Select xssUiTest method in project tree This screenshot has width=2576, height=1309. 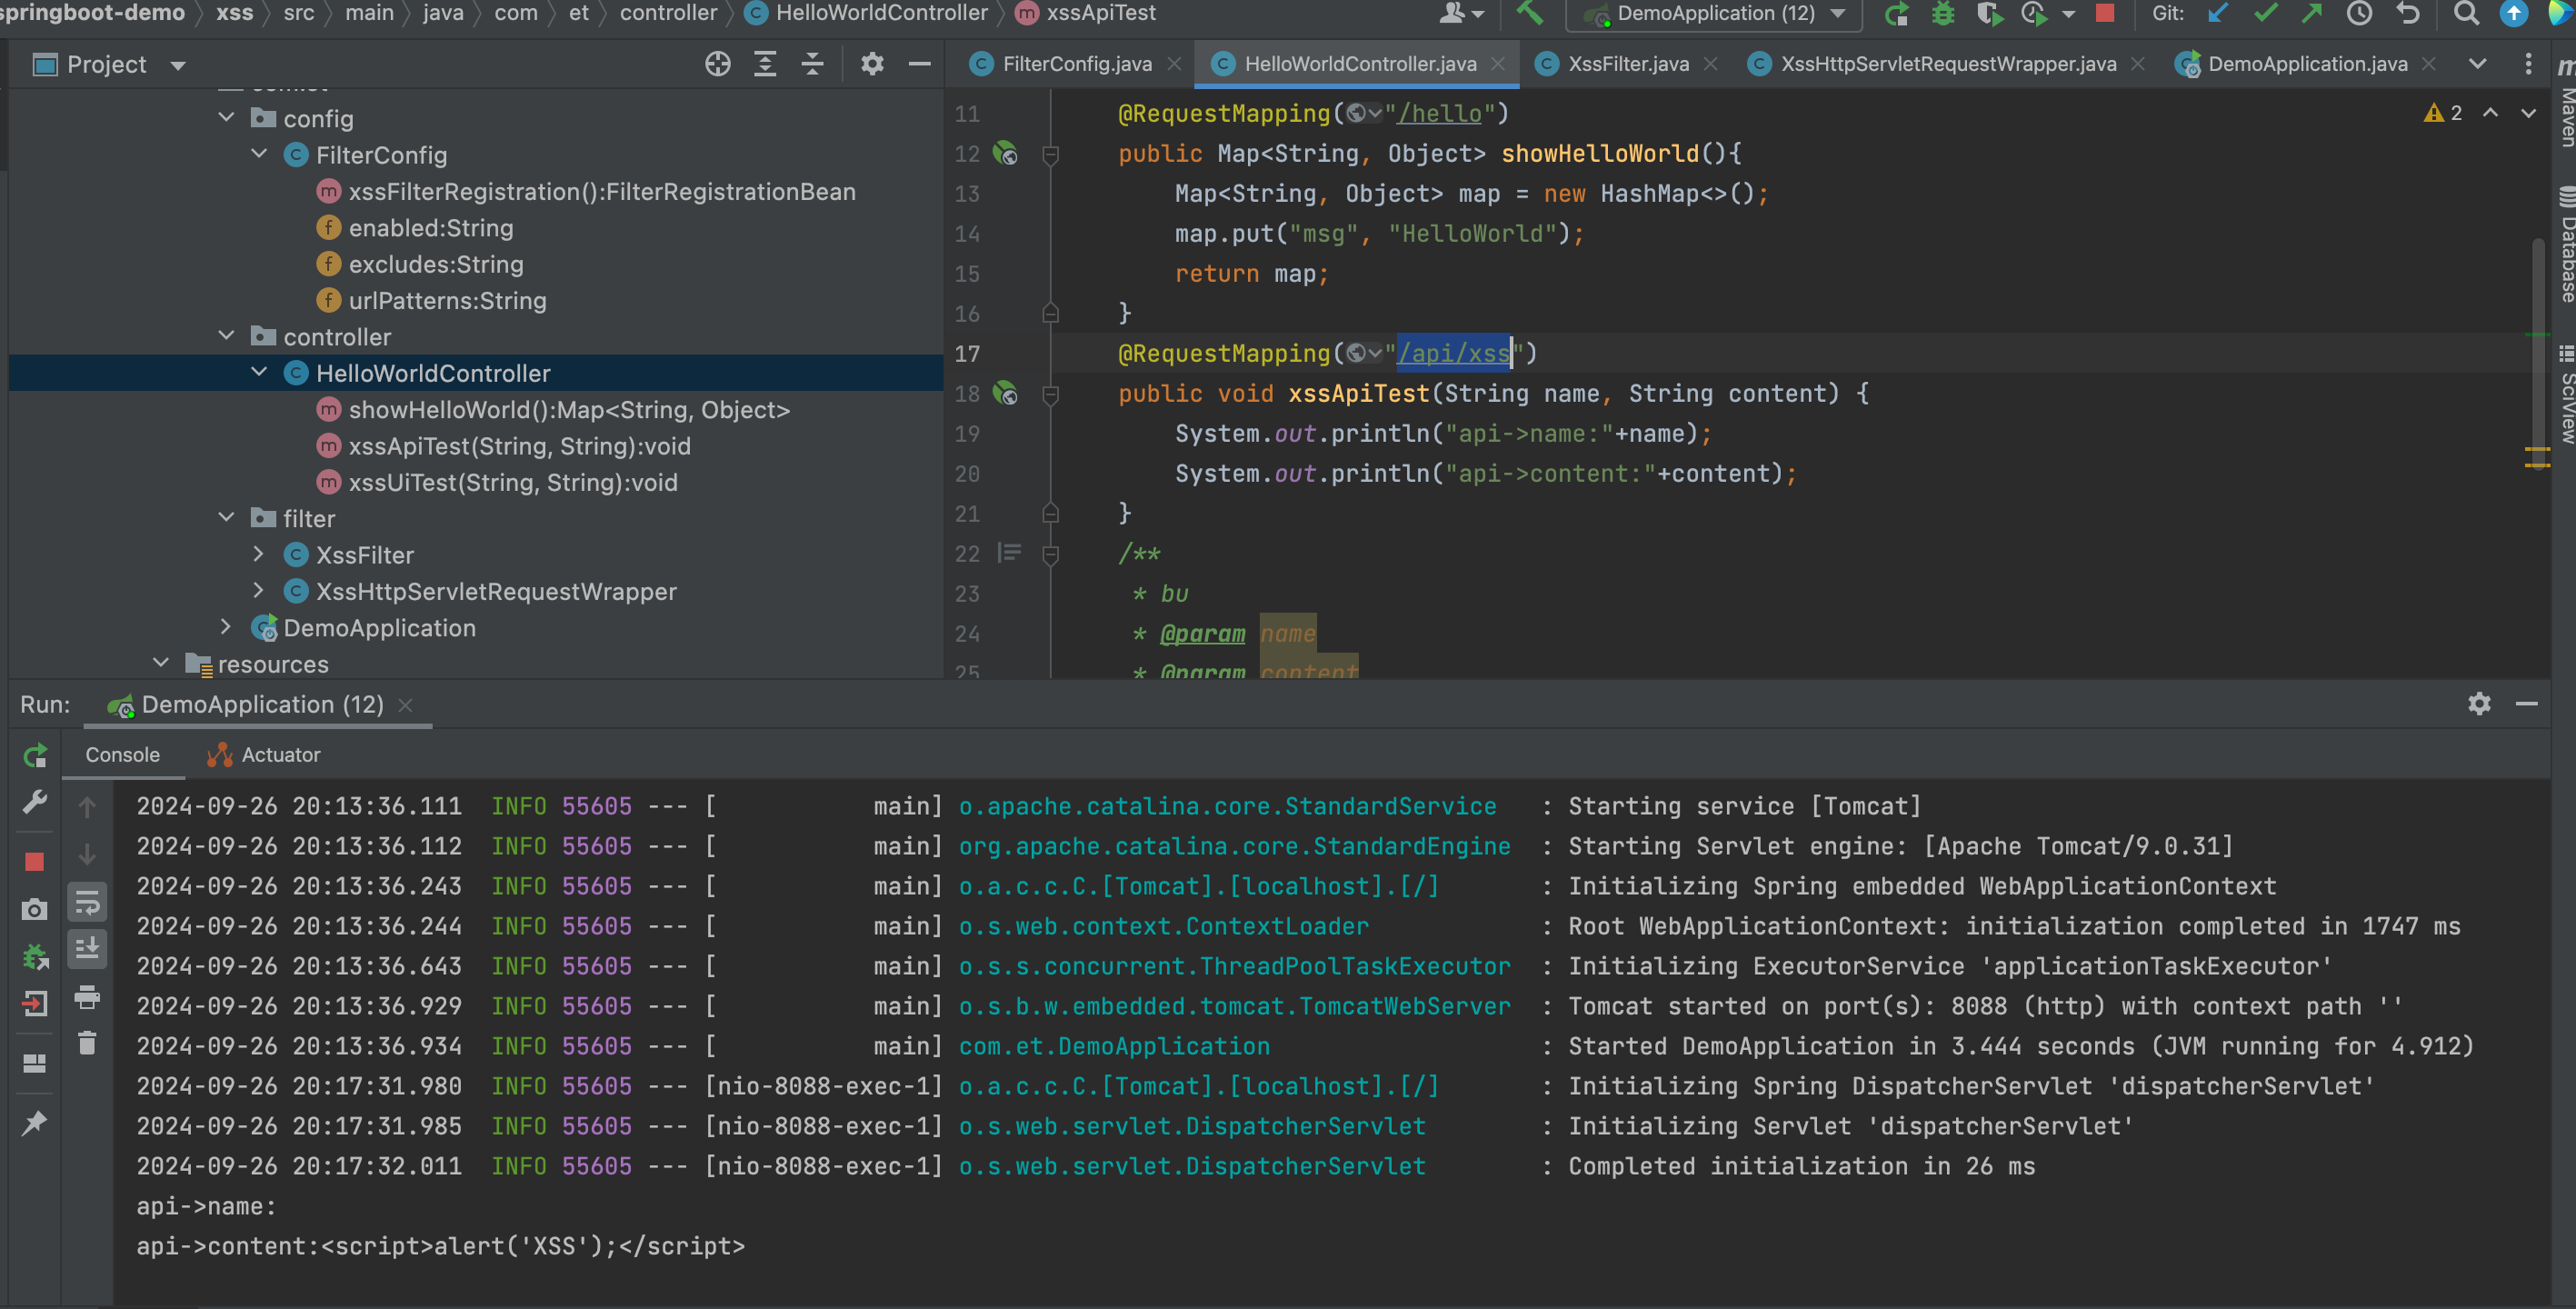512,483
